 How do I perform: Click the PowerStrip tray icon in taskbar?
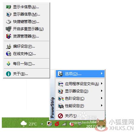[x=50, y=124]
